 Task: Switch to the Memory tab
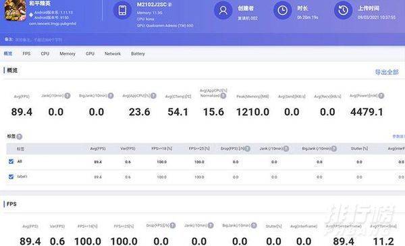click(x=67, y=54)
